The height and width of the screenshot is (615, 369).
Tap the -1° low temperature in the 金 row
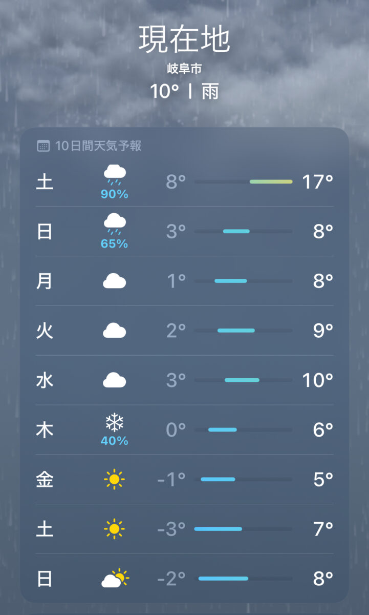pos(171,479)
